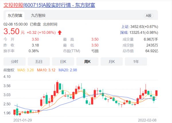Select the 周K chart period
Viewport: 172px width, 123px height.
point(87,61)
